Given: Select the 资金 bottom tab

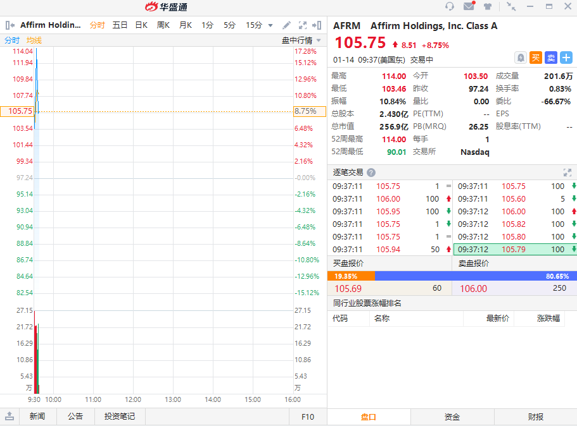Looking at the screenshot, I should pos(452,417).
